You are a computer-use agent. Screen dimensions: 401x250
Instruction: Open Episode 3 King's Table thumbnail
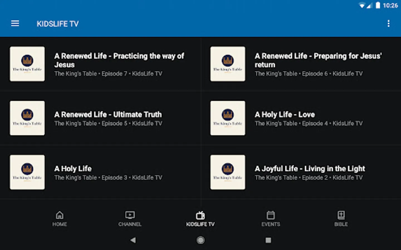click(27, 172)
